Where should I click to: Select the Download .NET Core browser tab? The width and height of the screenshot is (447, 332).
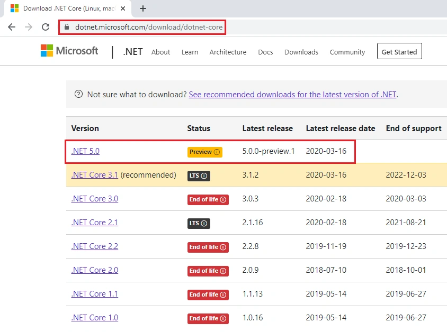(68, 8)
